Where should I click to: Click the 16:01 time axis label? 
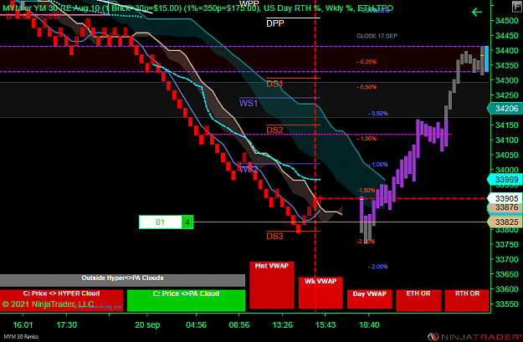(23, 325)
